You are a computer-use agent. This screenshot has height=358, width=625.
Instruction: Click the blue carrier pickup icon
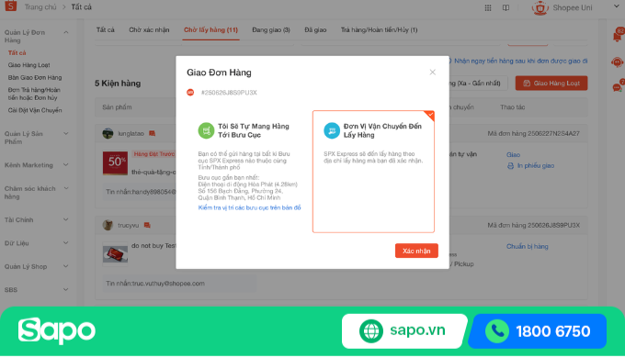tap(332, 130)
